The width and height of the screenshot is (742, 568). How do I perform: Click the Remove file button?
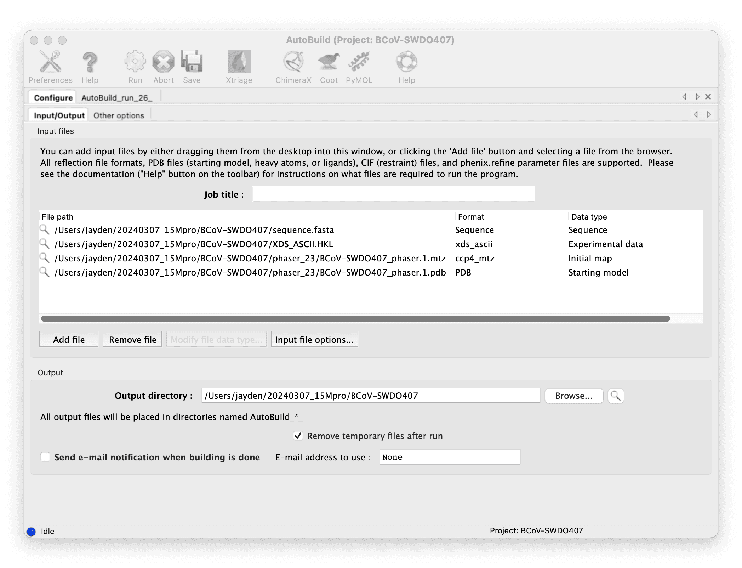point(132,339)
